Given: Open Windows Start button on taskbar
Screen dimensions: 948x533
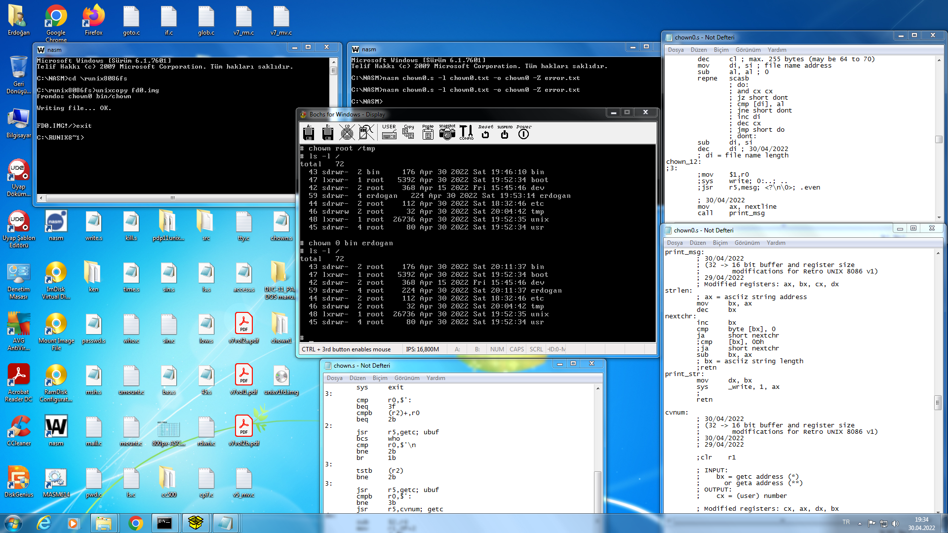Looking at the screenshot, I should (x=13, y=523).
